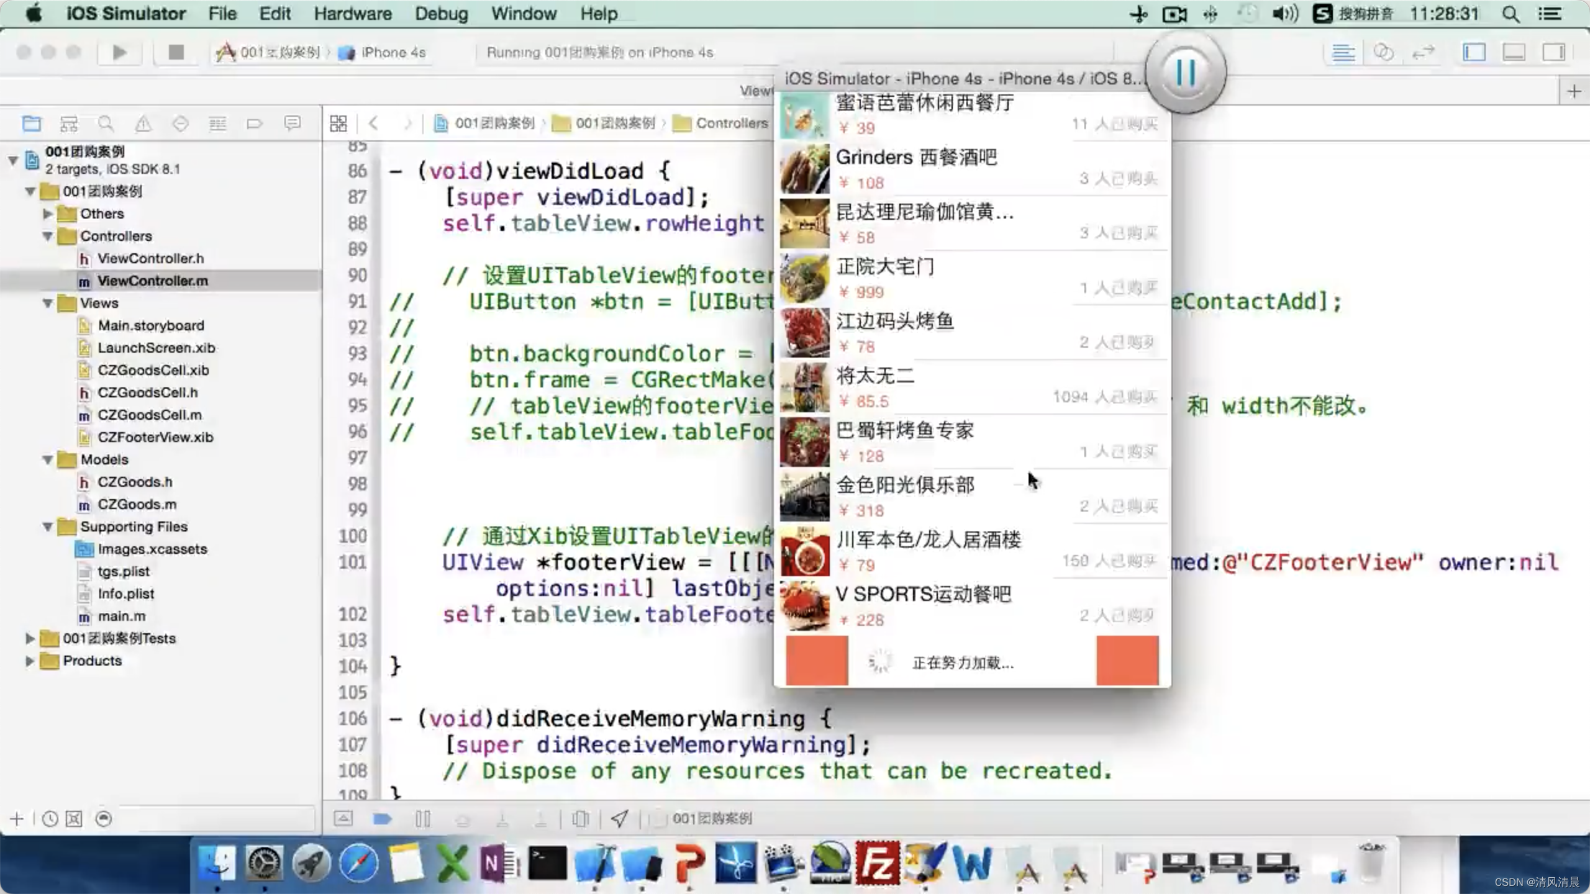Switch to the Standard editor
Screen dimensions: 1590x894
(x=1343, y=53)
